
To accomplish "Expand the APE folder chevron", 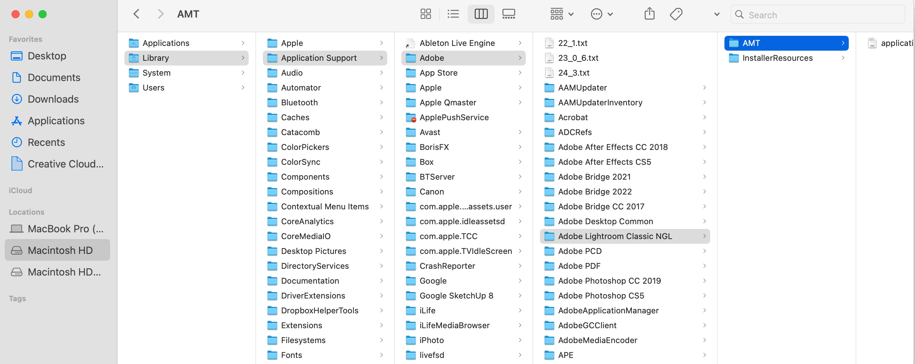I will pyautogui.click(x=704, y=355).
